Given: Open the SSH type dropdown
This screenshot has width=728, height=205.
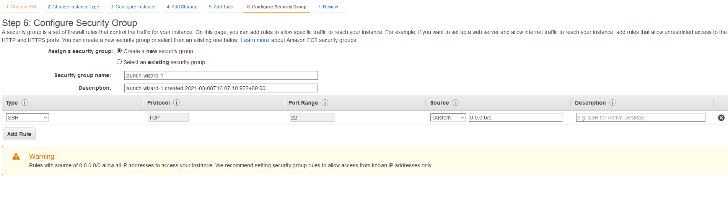Looking at the screenshot, I should click(x=28, y=118).
